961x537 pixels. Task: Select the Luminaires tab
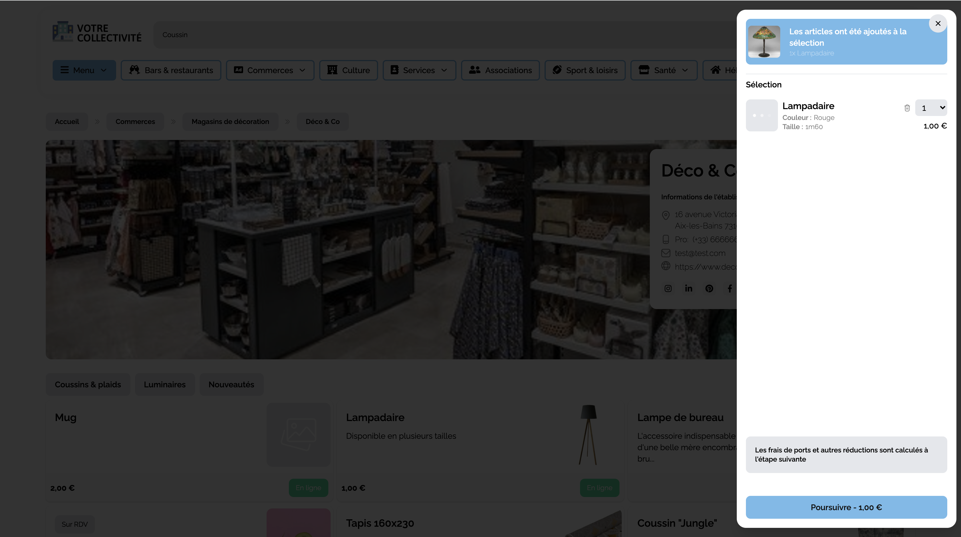tap(164, 384)
